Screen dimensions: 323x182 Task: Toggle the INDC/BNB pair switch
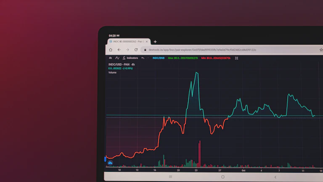[159, 58]
